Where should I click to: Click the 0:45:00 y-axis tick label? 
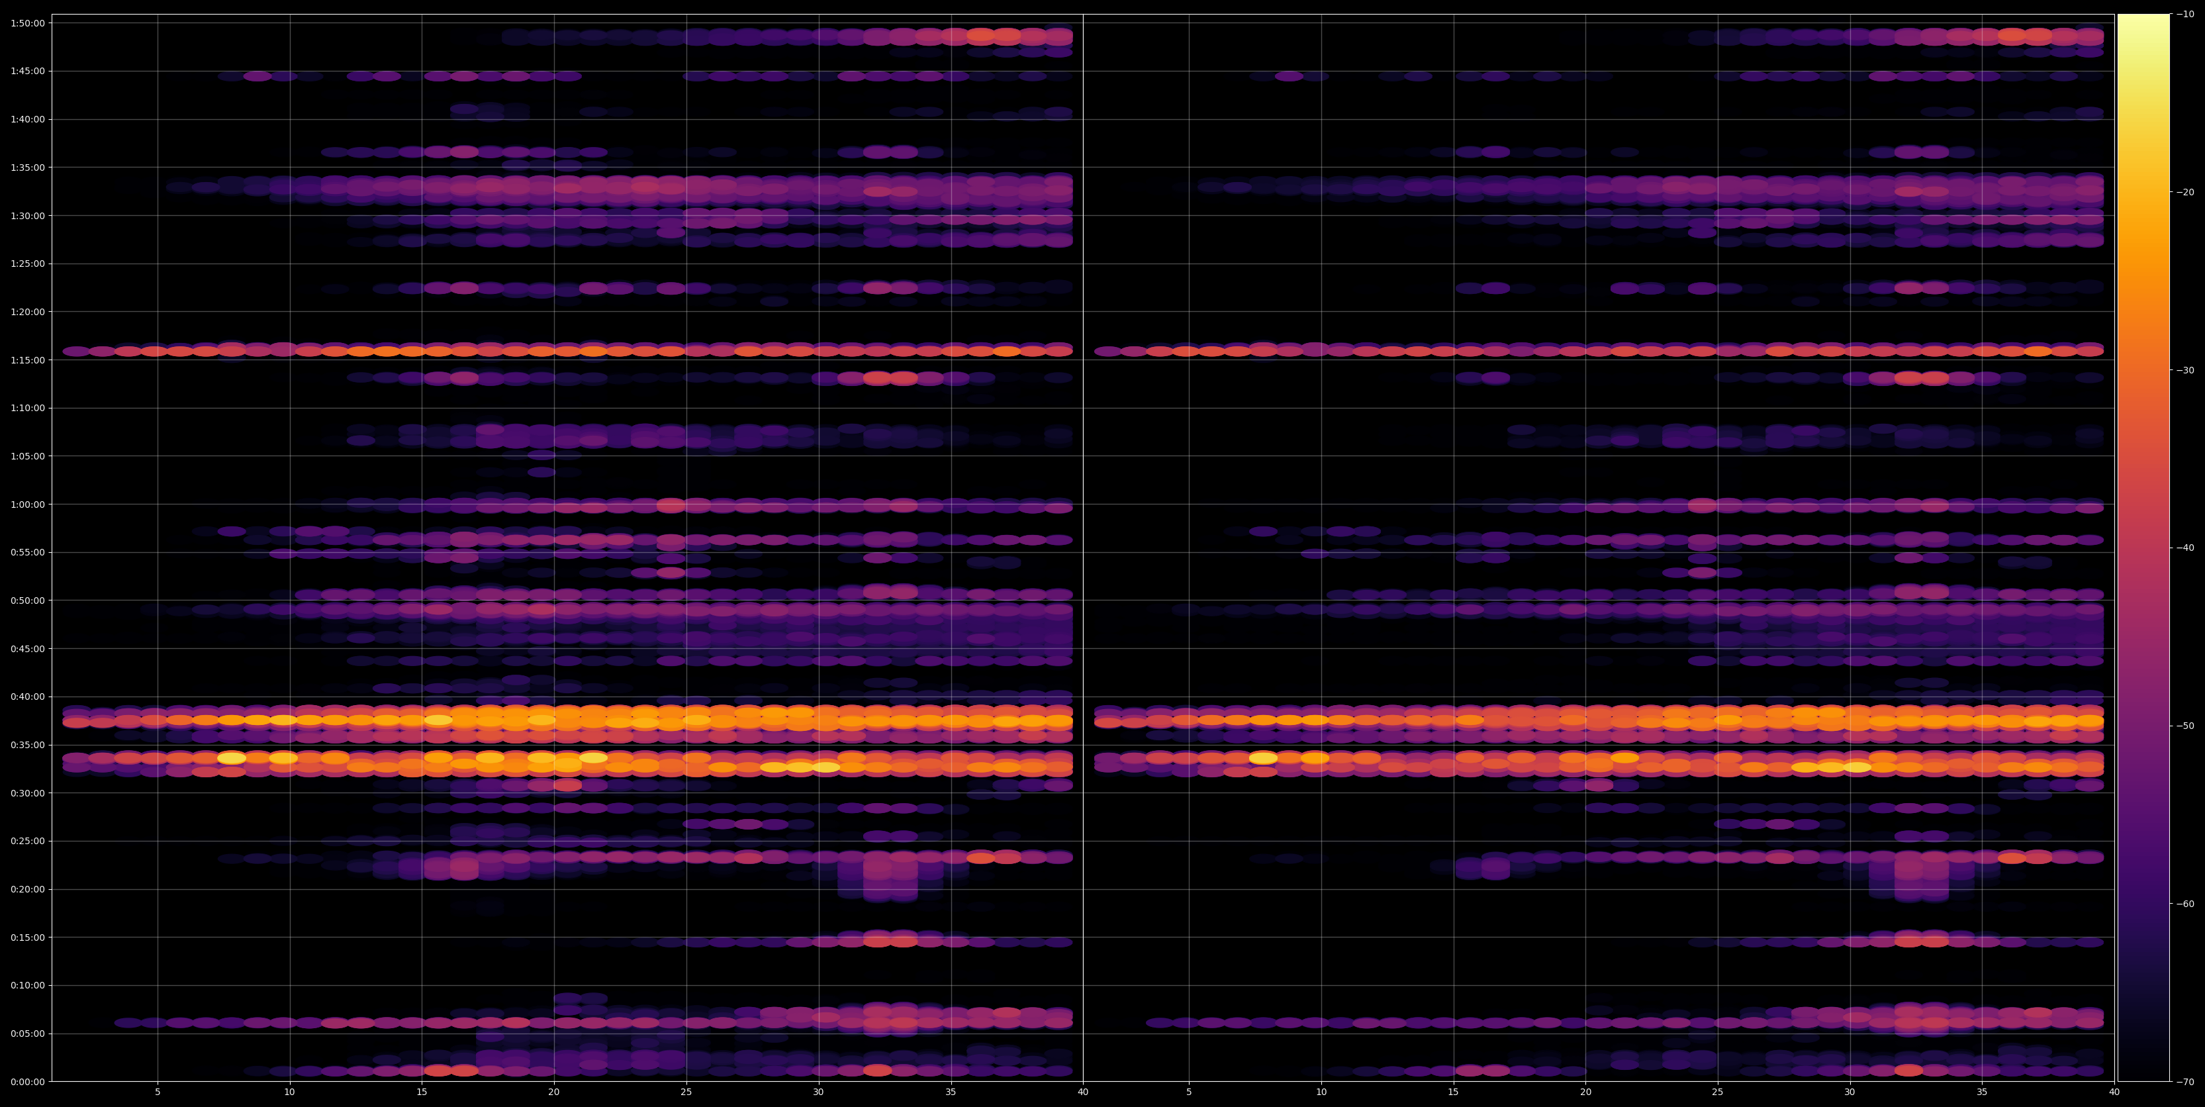point(27,648)
